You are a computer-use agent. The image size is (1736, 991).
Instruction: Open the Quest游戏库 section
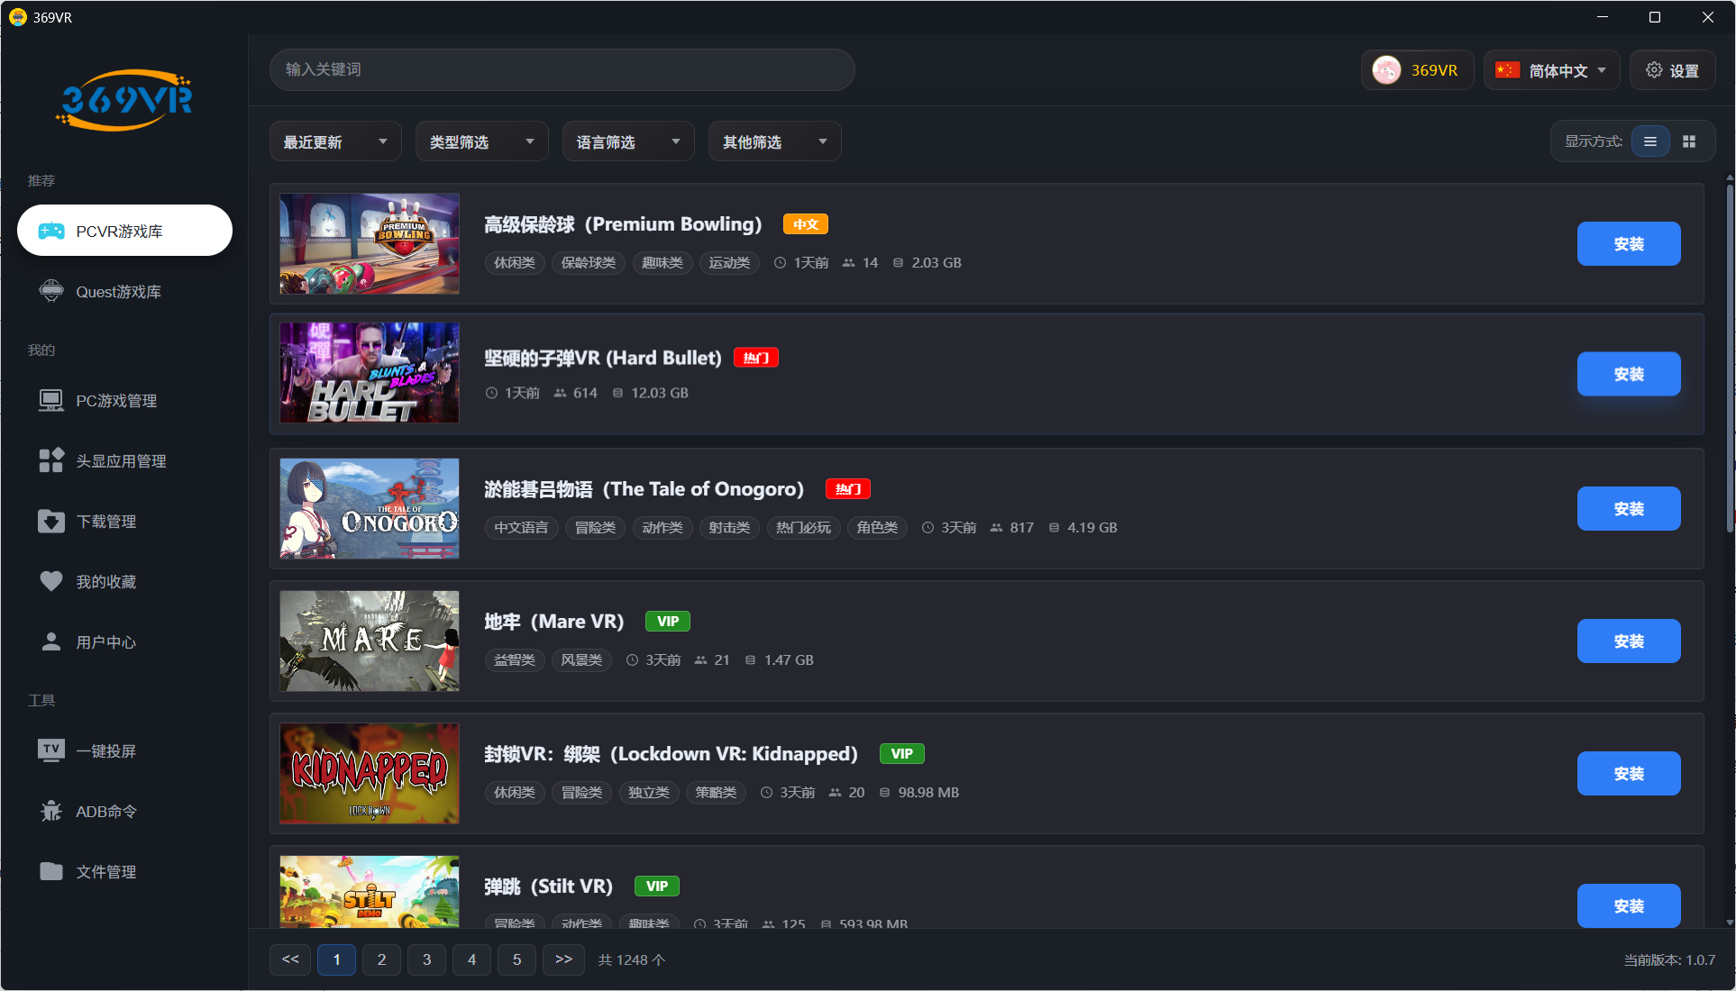coord(118,291)
